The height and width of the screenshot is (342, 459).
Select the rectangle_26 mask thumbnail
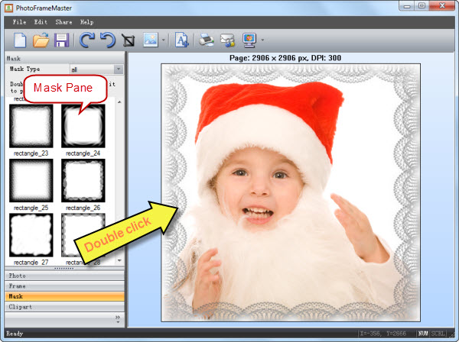click(83, 180)
